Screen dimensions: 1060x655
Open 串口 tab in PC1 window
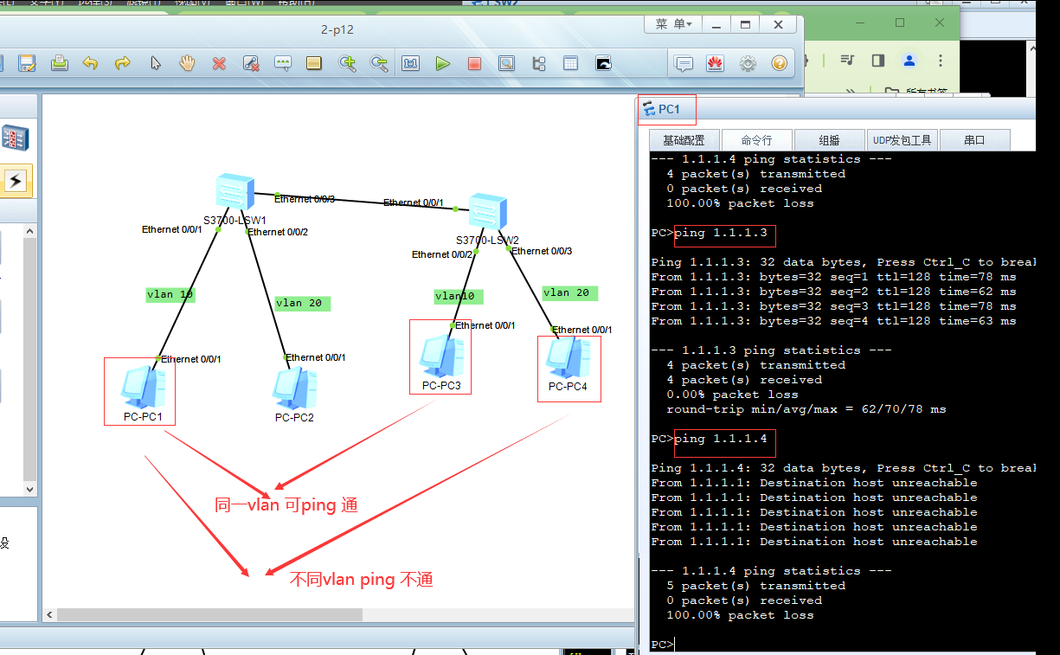point(974,140)
